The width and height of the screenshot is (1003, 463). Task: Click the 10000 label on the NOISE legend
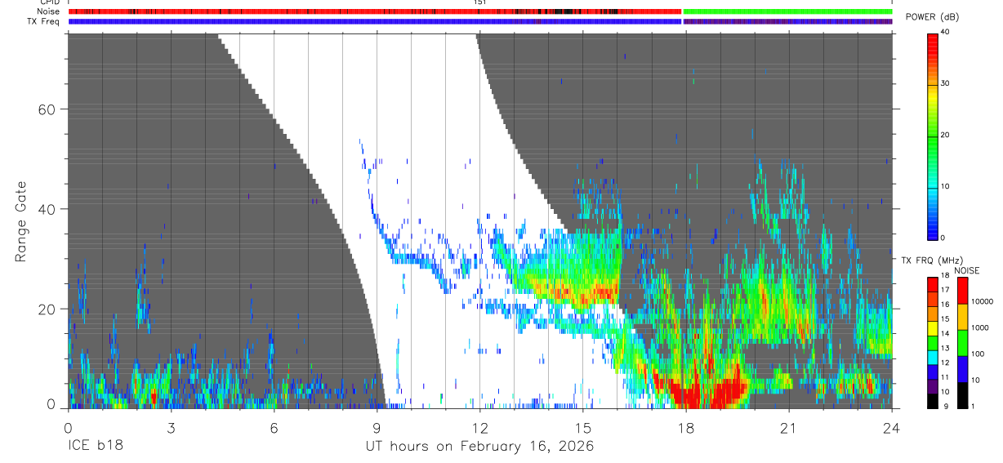[x=982, y=301]
